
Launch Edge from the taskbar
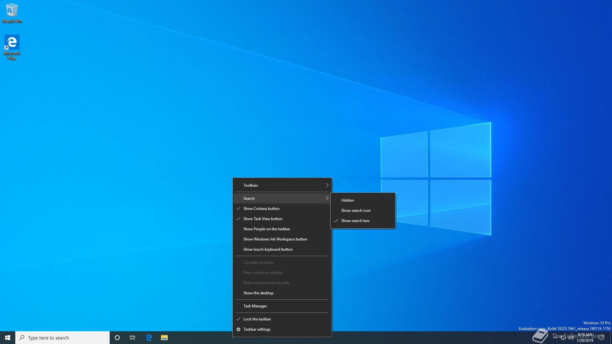pyautogui.click(x=149, y=338)
